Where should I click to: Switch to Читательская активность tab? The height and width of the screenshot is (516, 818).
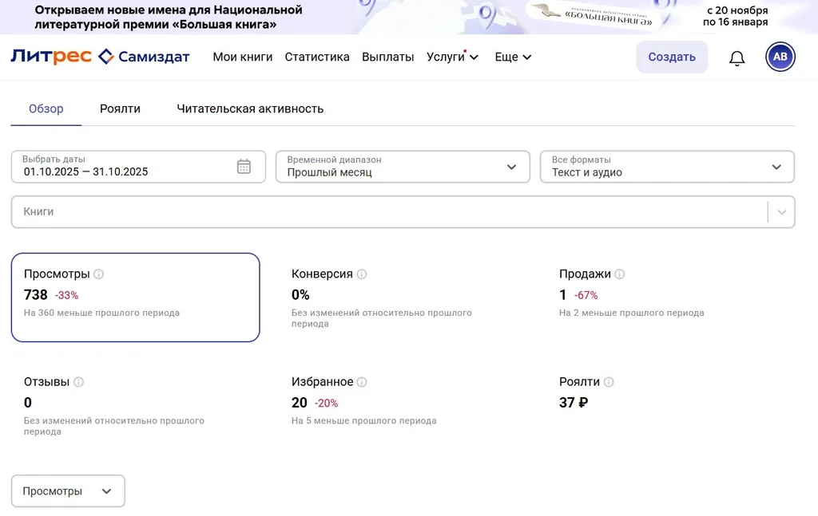(x=250, y=108)
